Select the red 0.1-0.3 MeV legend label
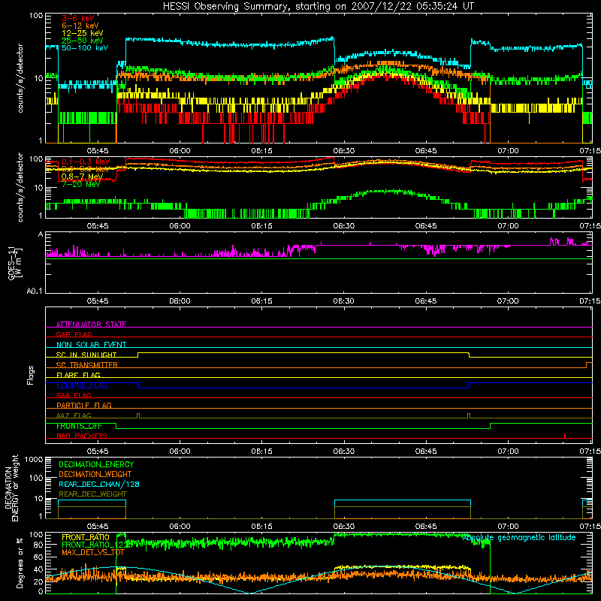The image size is (601, 601). pyautogui.click(x=86, y=162)
